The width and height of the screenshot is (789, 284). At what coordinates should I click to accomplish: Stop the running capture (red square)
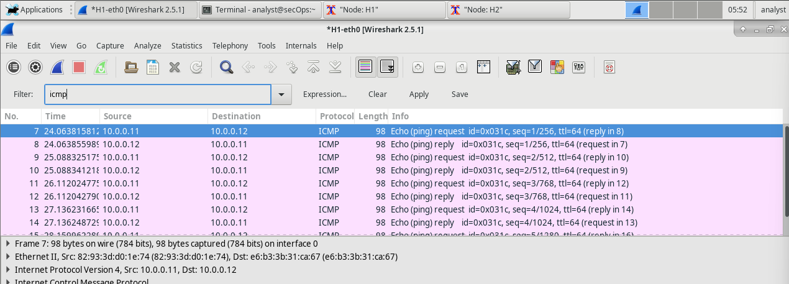[x=79, y=67]
